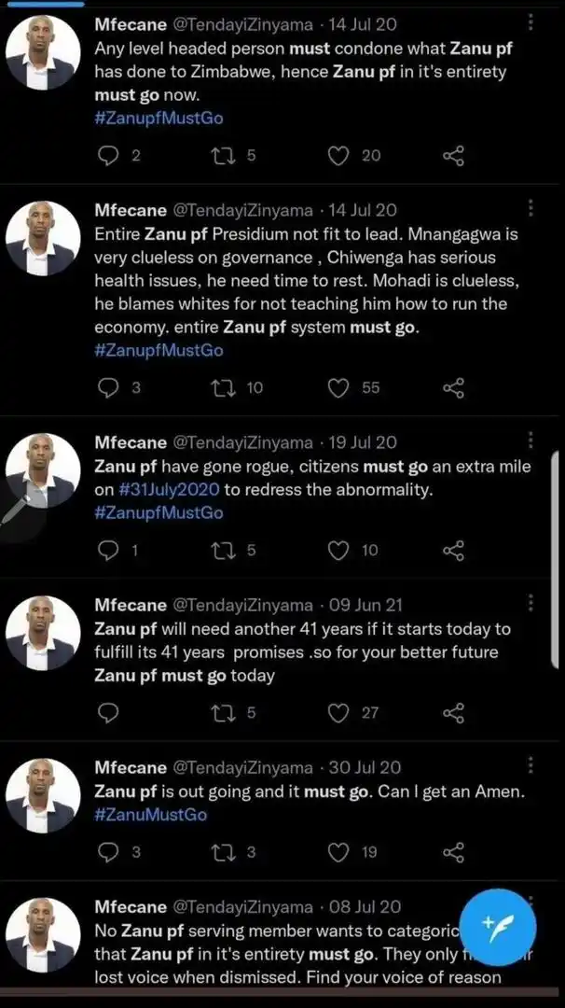Image resolution: width=565 pixels, height=1008 pixels.
Task: Reply to the 'will need another 41 years' tweet
Action: [109, 713]
